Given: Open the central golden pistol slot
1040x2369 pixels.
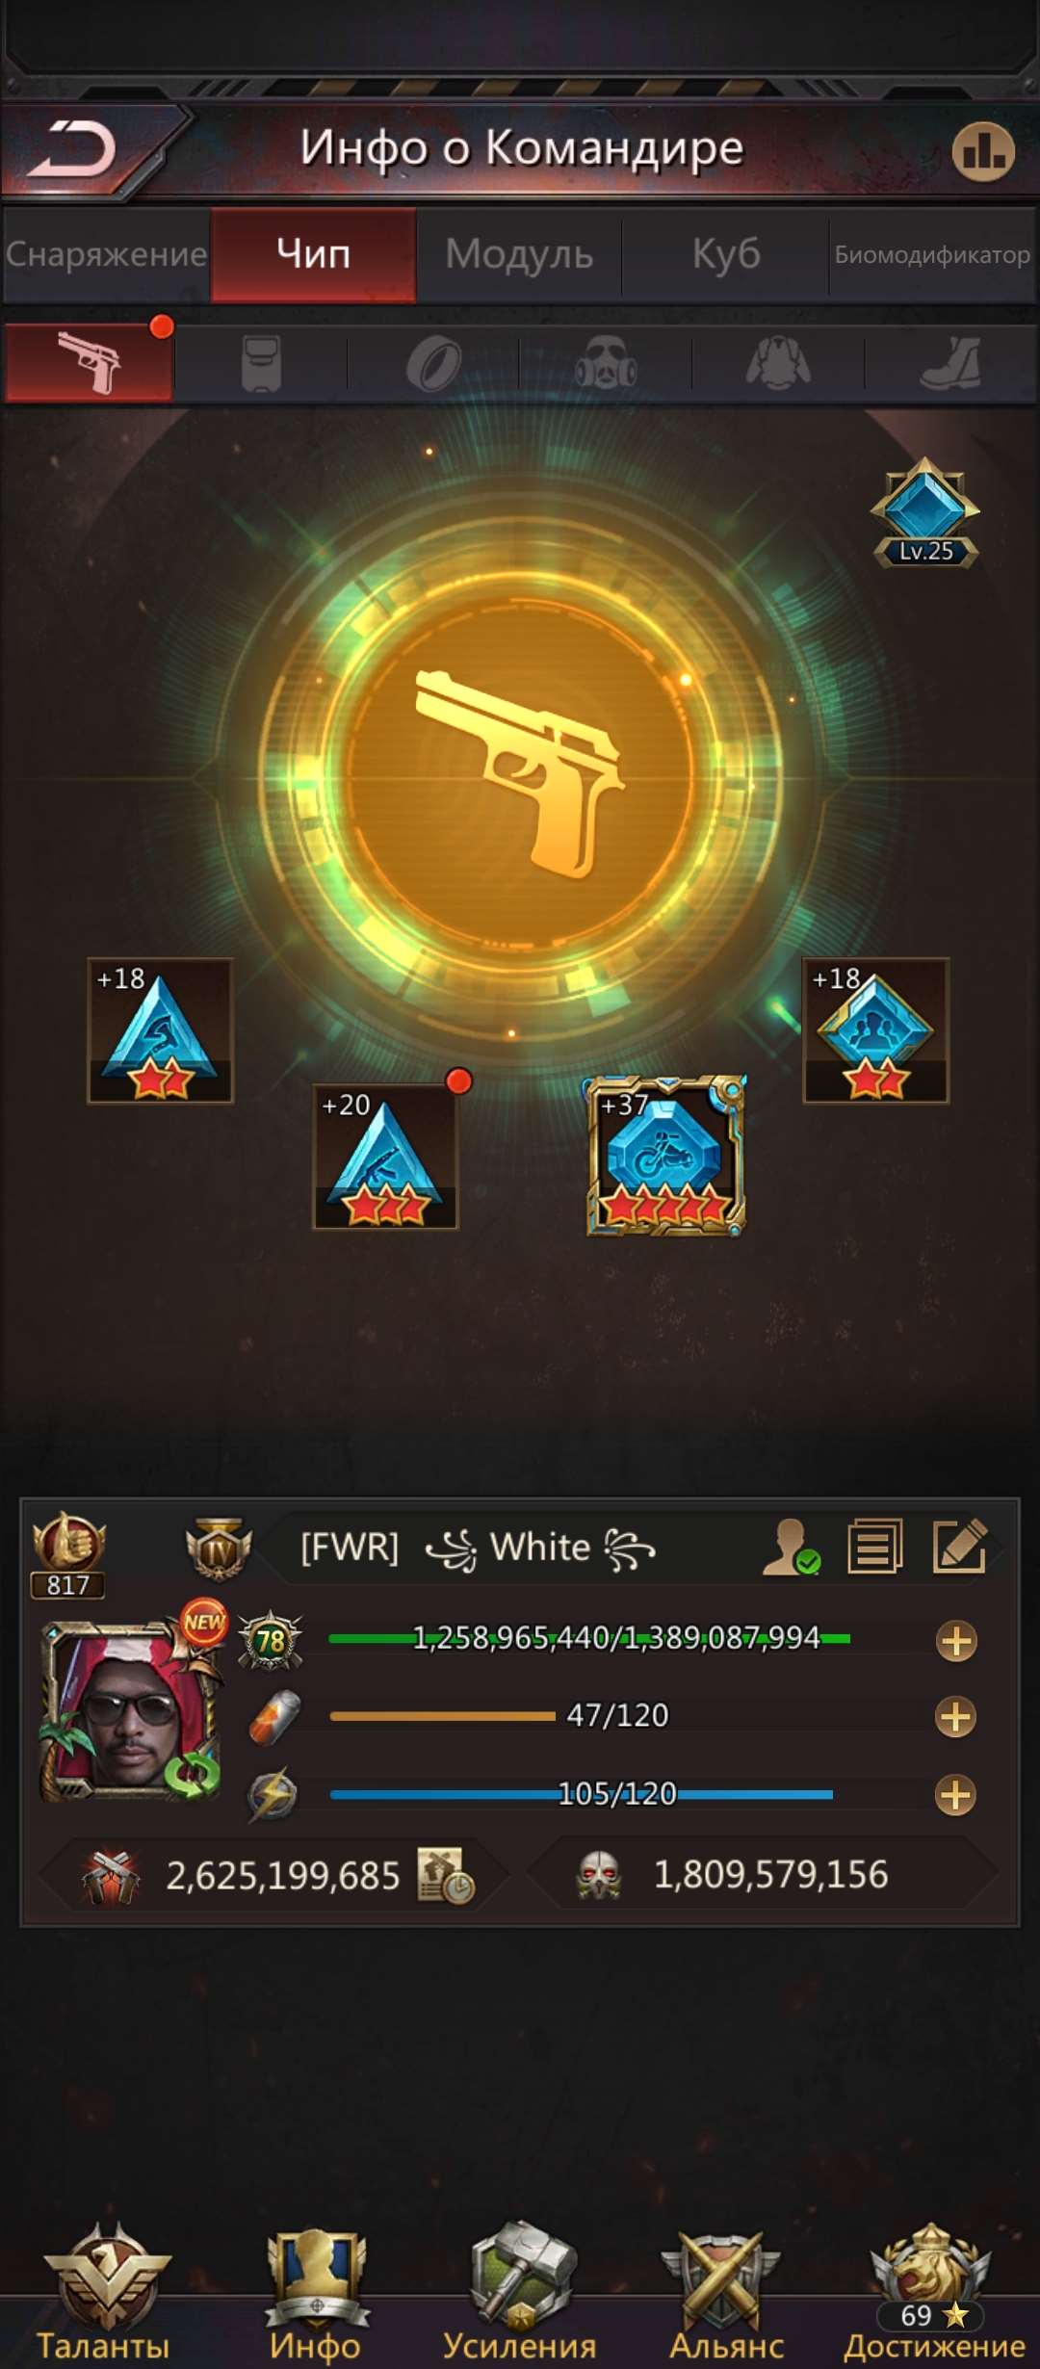Looking at the screenshot, I should tap(520, 770).
